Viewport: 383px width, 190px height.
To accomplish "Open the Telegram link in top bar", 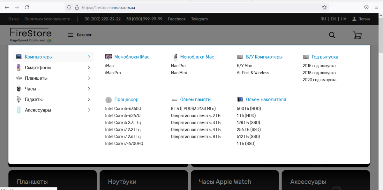I will point(199,19).
